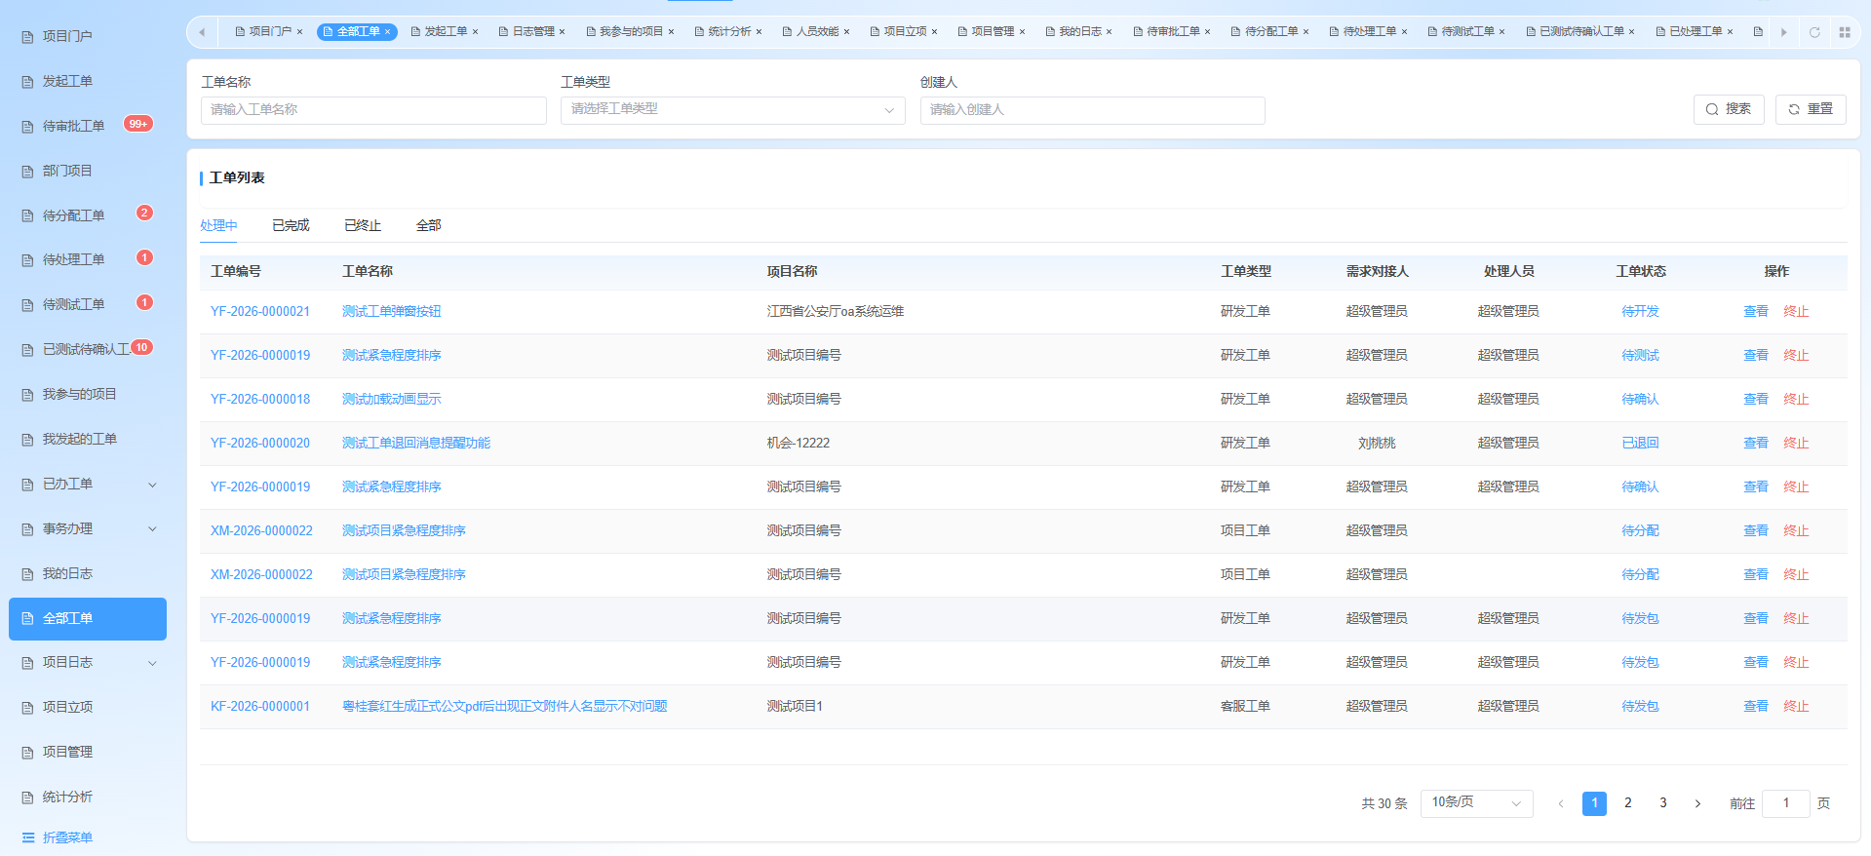This screenshot has width=1871, height=856.
Task: Click the 前往 page number input
Action: pyautogui.click(x=1786, y=803)
